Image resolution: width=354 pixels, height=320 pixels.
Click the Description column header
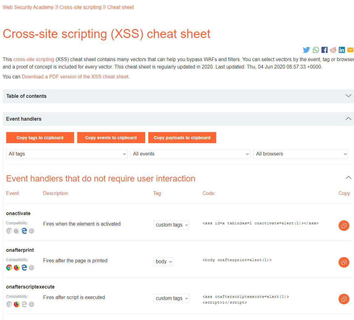pyautogui.click(x=56, y=193)
